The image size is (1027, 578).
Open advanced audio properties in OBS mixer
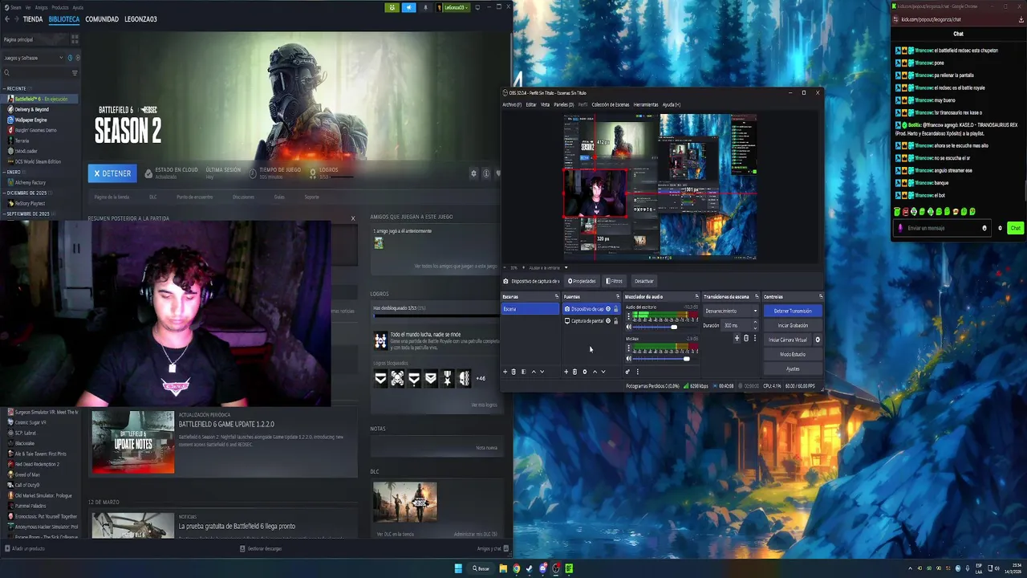pyautogui.click(x=627, y=372)
